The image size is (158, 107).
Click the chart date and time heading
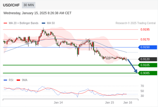tap(37, 13)
